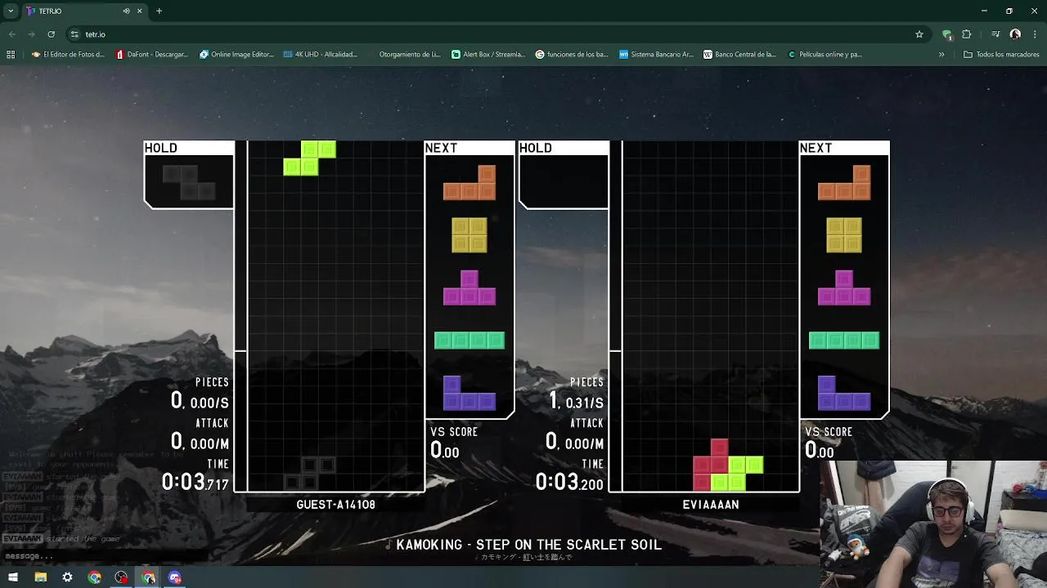Click the EVIAAAAN player name label
This screenshot has width=1047, height=588.
pyautogui.click(x=711, y=505)
